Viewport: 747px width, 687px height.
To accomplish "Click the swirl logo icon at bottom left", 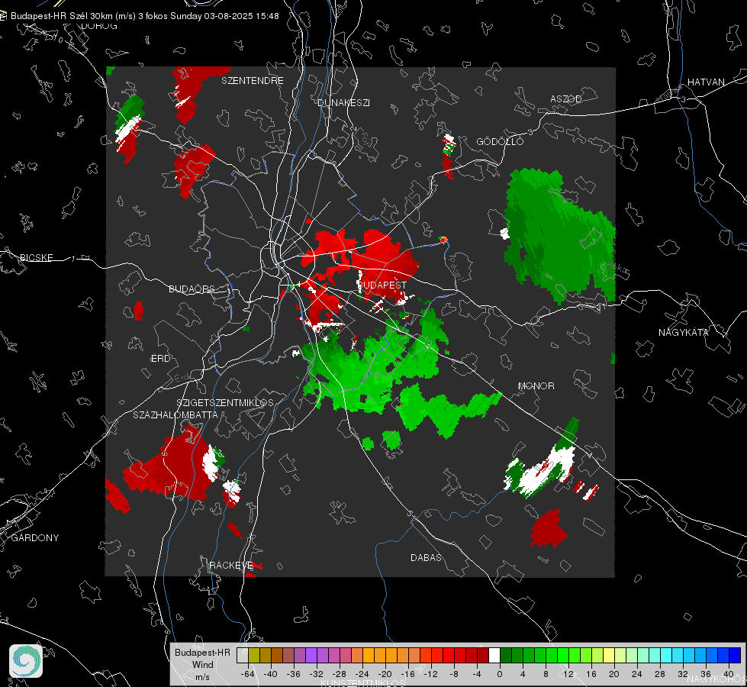I will (x=26, y=661).
